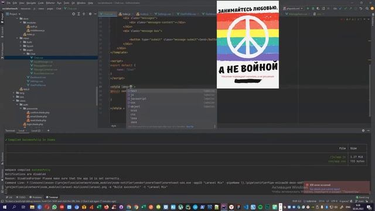The image size is (375, 211).
Task: Select 'scss' autocomplete suggestion
Action: [172, 111]
